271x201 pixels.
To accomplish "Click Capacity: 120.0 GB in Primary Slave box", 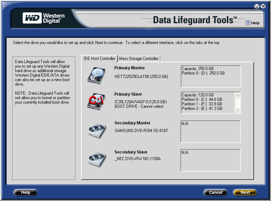I will coord(198,95).
